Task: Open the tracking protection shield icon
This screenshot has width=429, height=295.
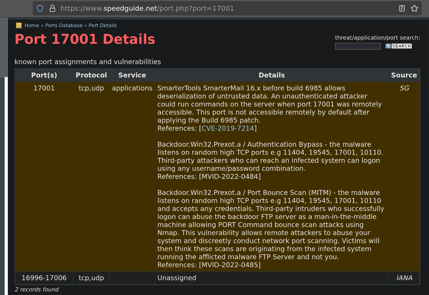Action: pyautogui.click(x=40, y=8)
